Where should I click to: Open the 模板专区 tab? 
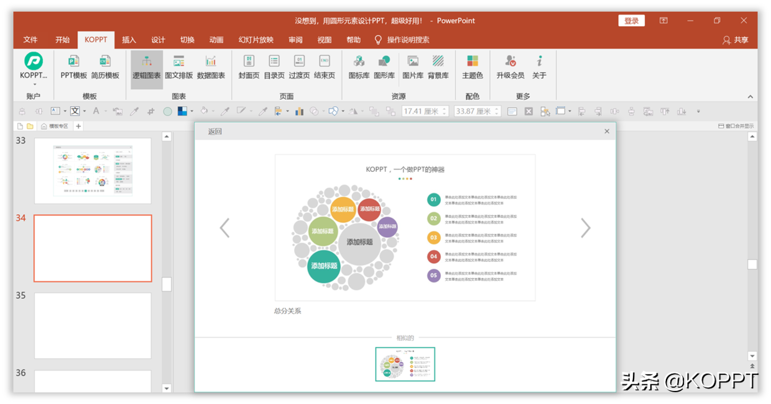tap(54, 126)
